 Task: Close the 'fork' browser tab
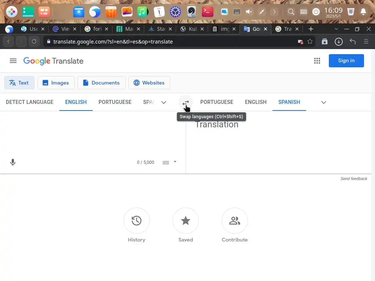pos(107,29)
